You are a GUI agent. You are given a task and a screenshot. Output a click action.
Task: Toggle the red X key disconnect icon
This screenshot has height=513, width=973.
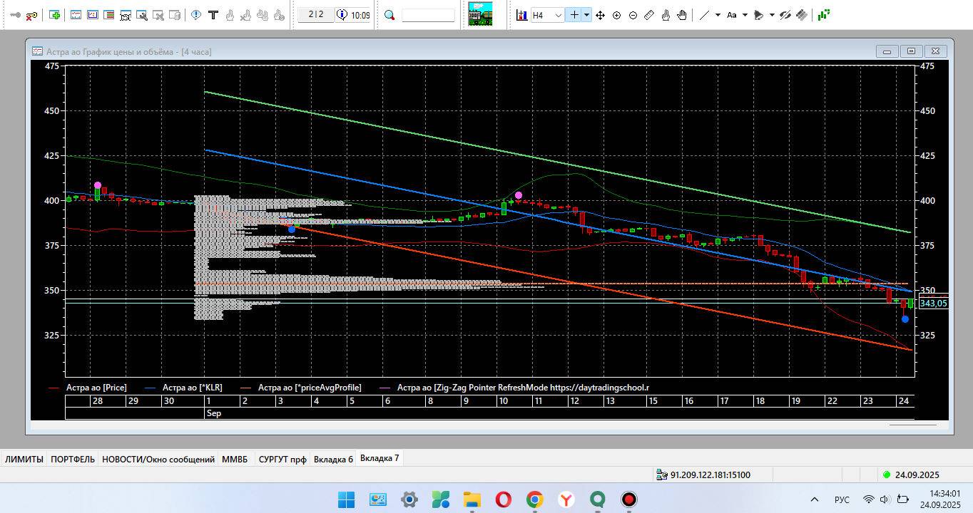(x=32, y=15)
